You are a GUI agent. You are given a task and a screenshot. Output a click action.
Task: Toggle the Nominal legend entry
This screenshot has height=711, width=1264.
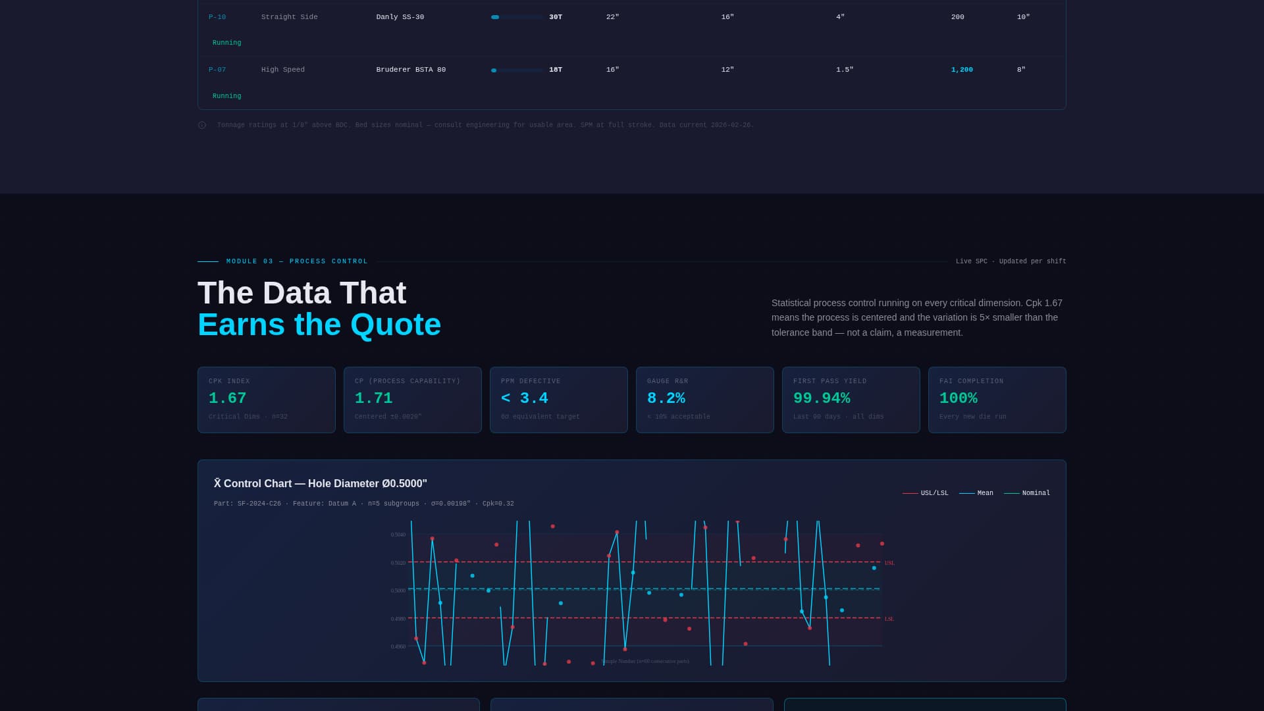click(1027, 493)
